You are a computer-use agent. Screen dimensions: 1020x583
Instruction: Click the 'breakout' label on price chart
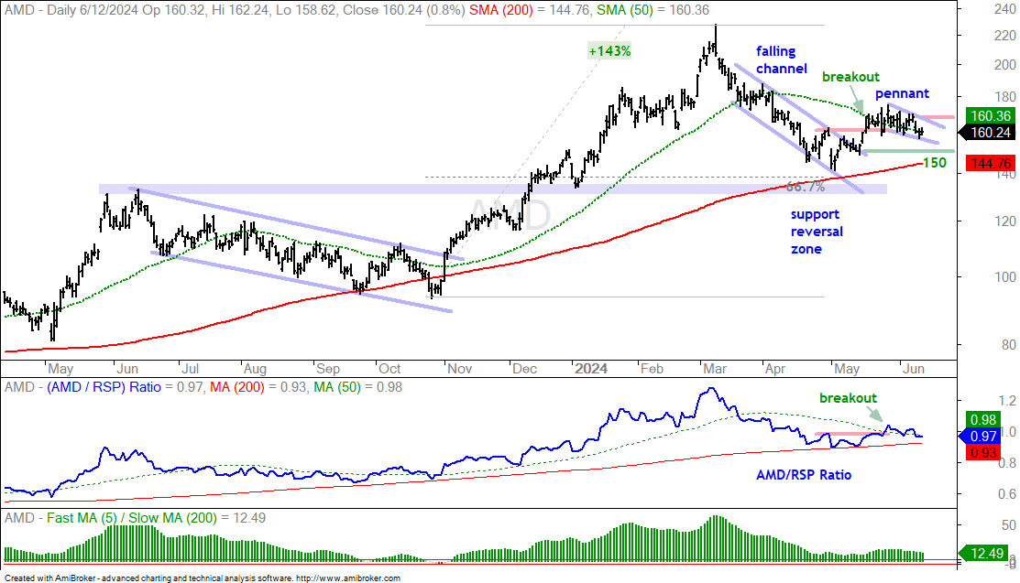click(850, 77)
